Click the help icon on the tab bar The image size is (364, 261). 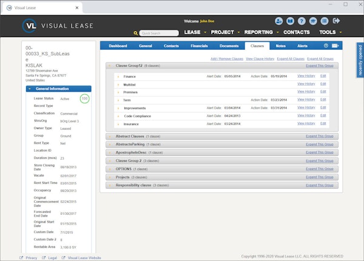(326, 46)
